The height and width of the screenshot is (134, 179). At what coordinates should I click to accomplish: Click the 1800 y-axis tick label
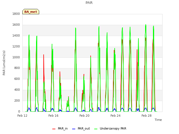pos(16,14)
